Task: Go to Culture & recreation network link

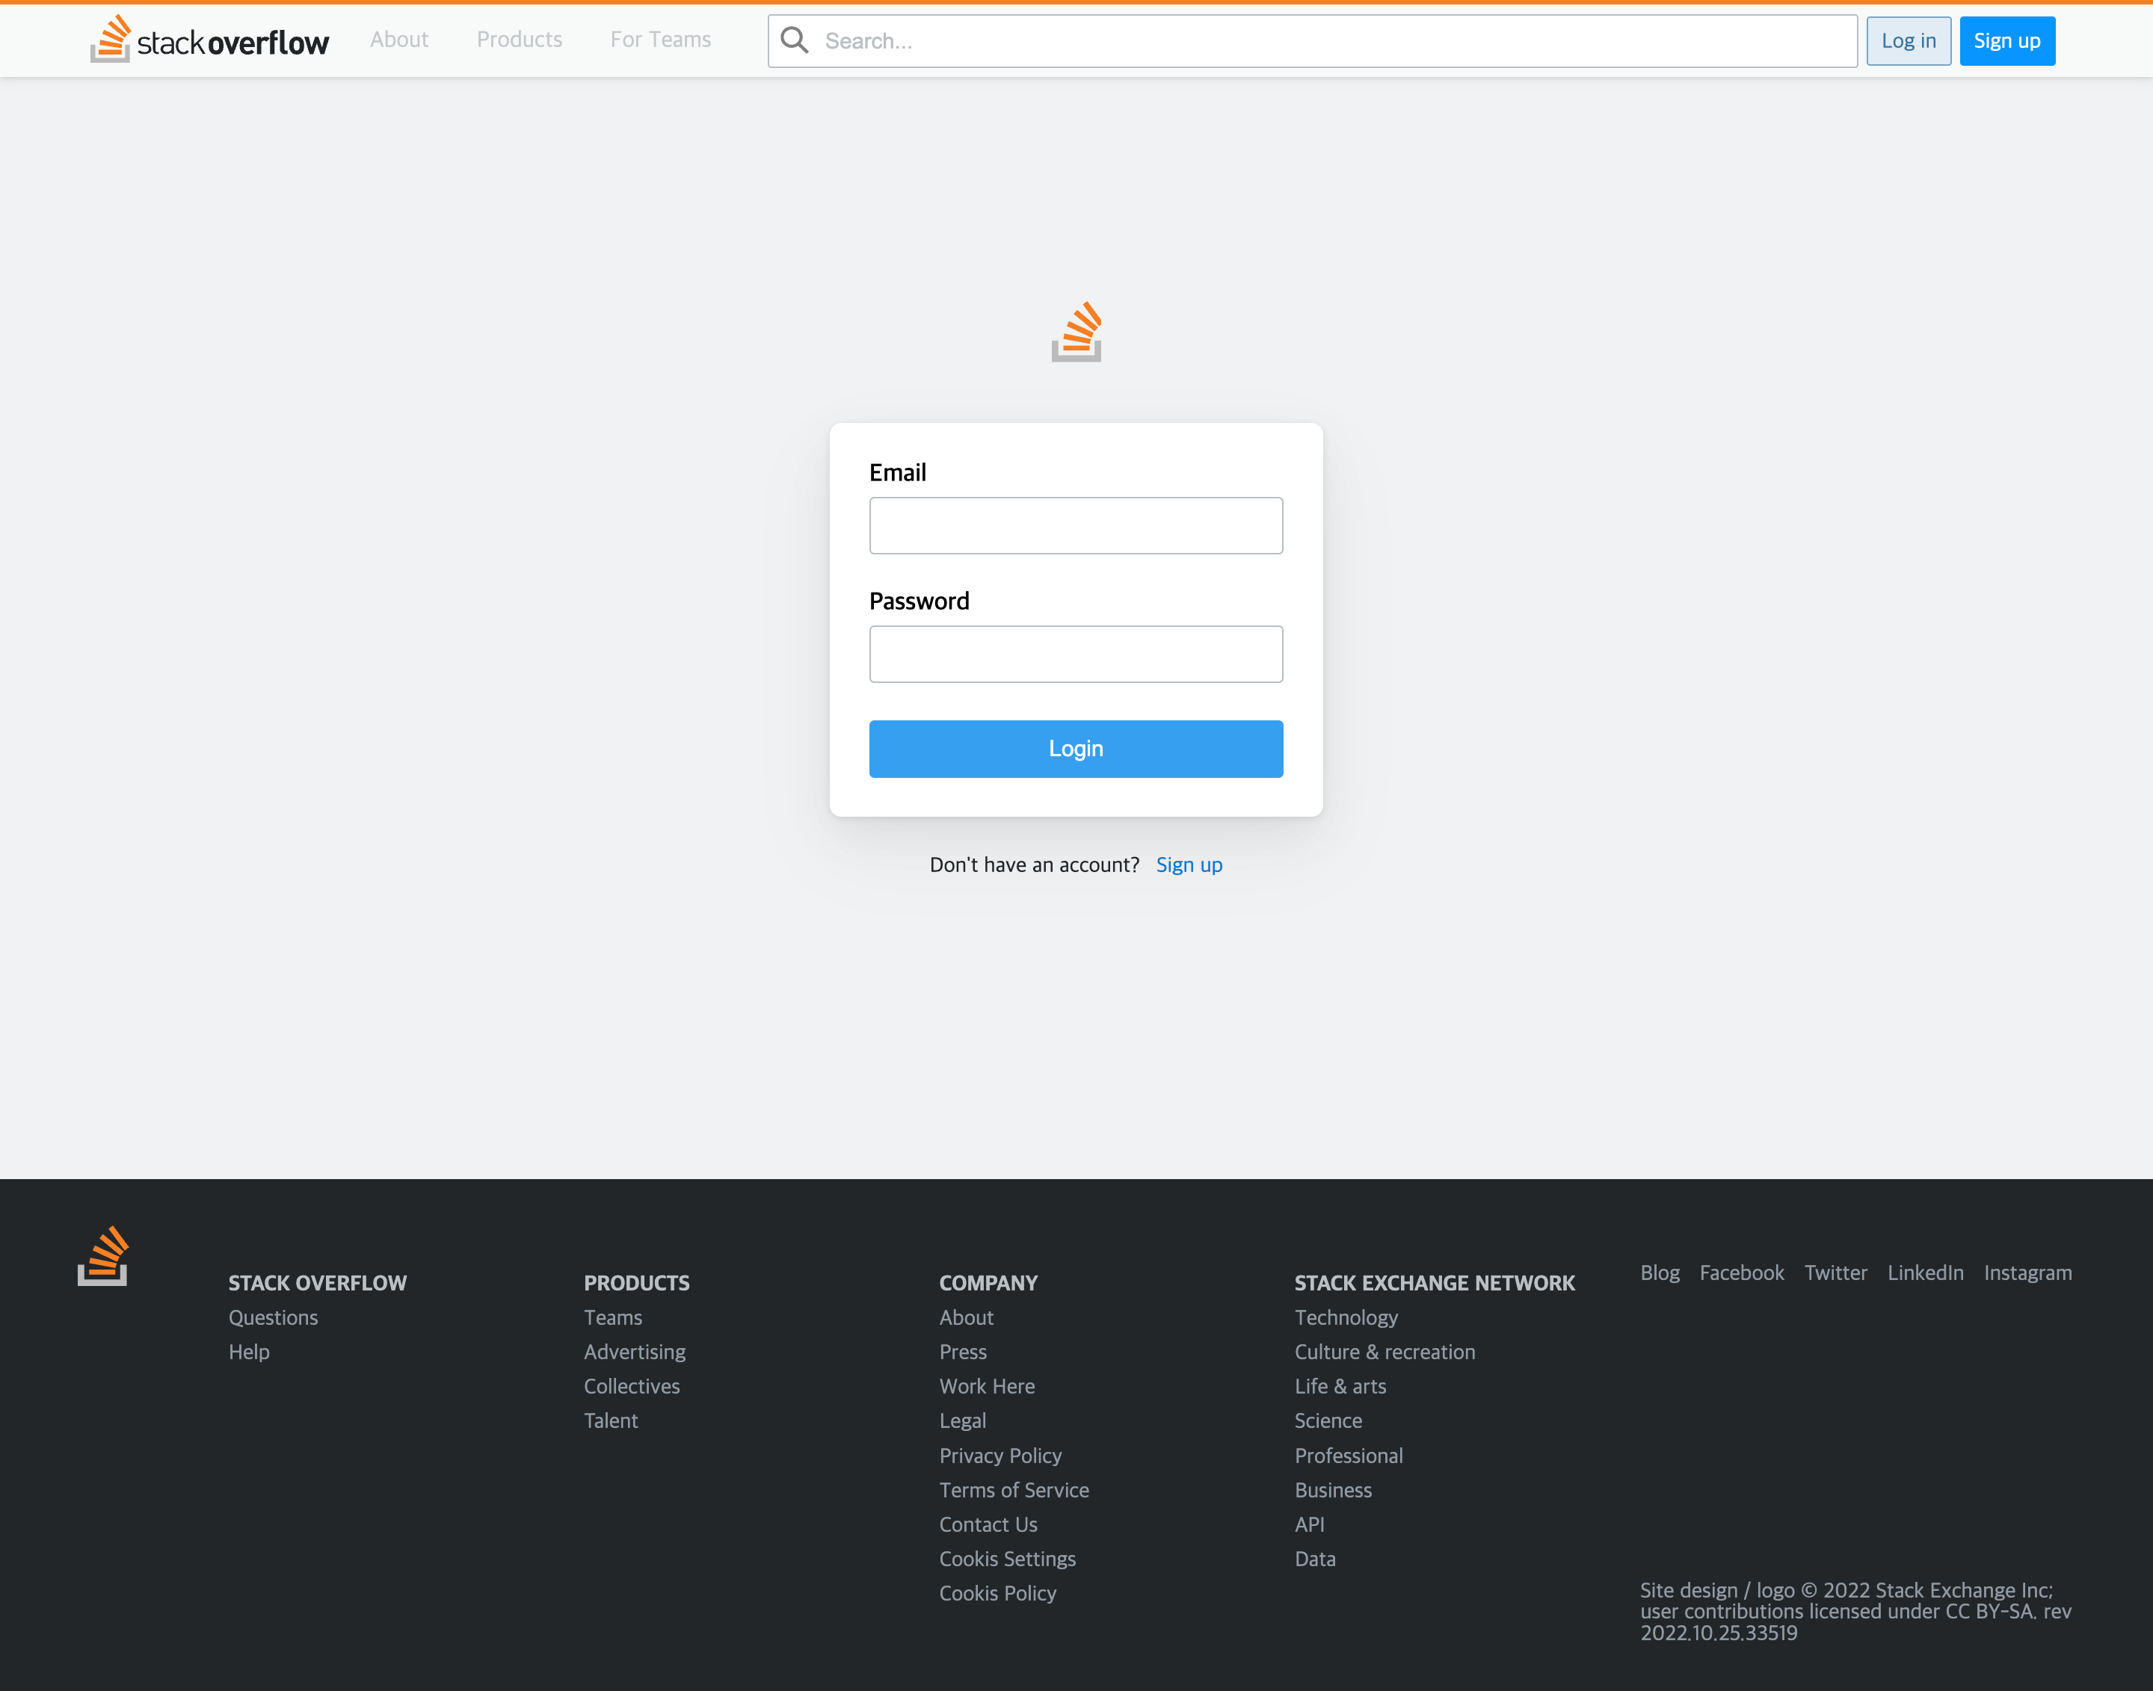Action: pos(1384,1352)
